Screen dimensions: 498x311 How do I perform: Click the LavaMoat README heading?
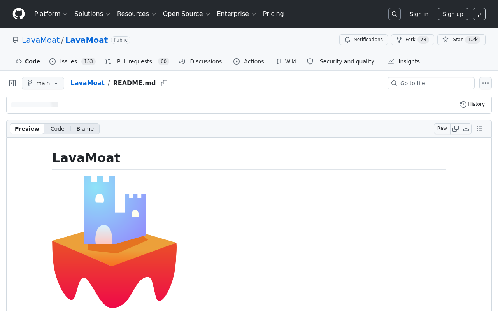coord(86,158)
